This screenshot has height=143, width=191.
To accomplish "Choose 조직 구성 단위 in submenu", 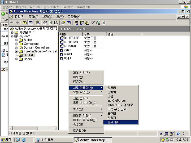I will (121, 109).
